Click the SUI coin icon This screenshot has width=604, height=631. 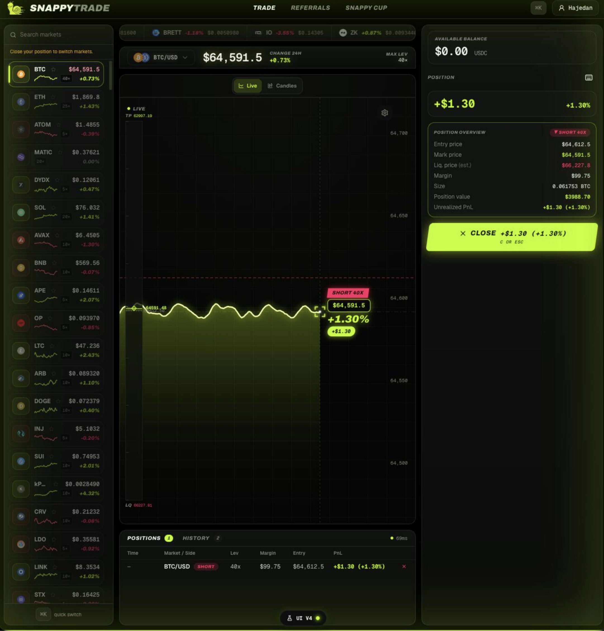tap(21, 461)
